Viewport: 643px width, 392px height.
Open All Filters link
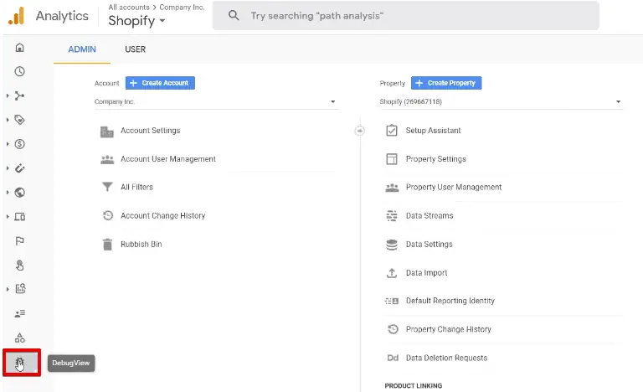[136, 187]
